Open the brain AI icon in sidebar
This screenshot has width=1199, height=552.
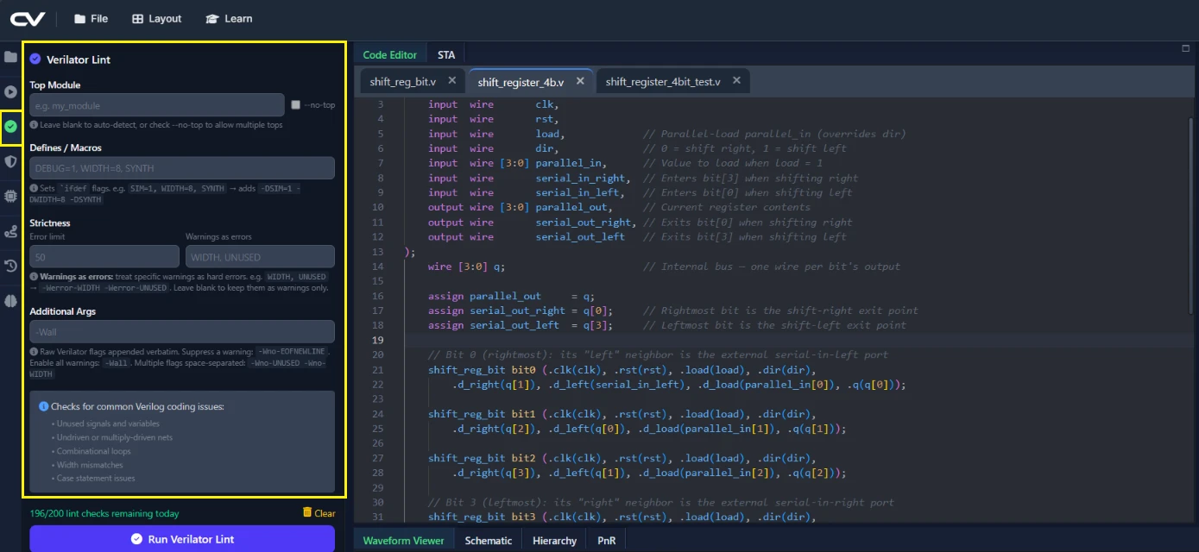pos(10,301)
